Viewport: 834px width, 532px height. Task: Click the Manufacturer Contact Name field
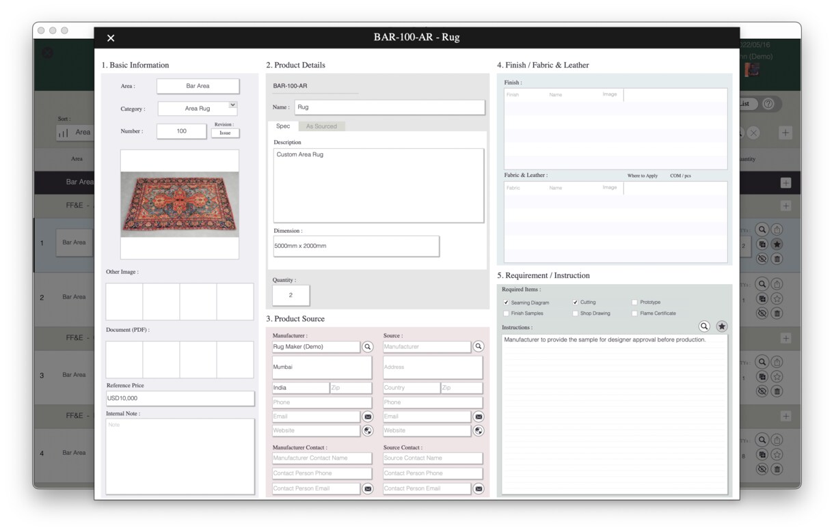point(322,458)
